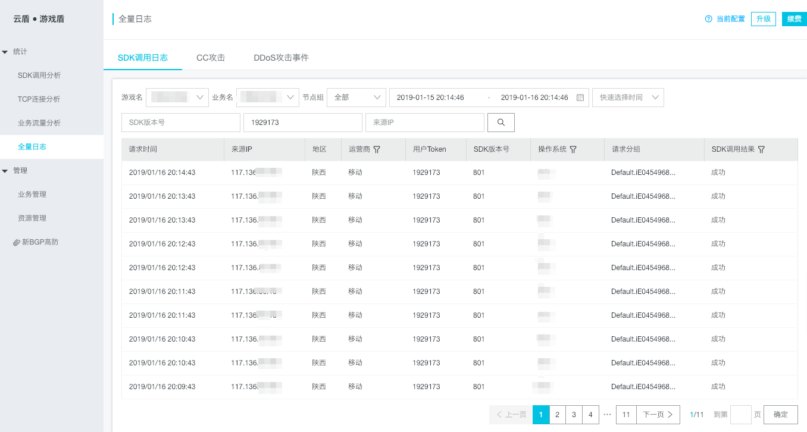Focus the SDK版本号 input field

click(x=181, y=123)
